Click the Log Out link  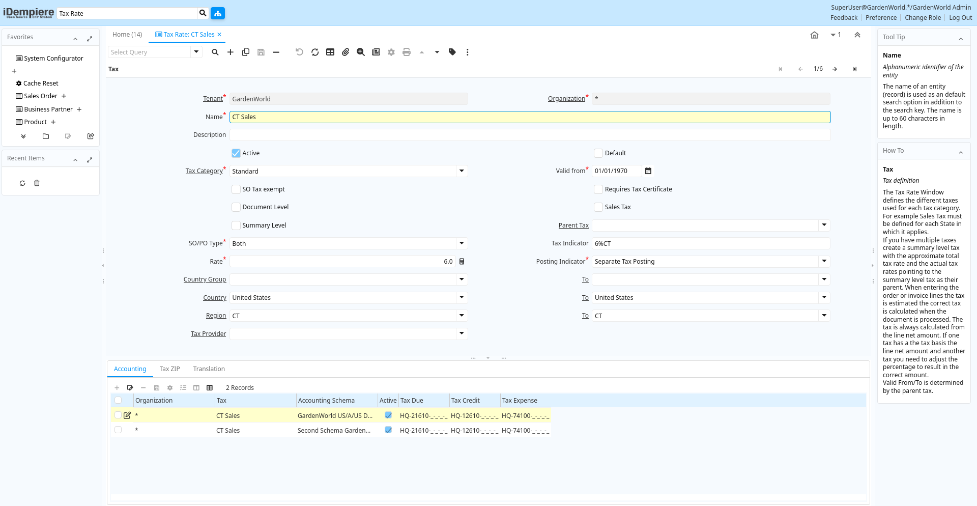coord(960,18)
